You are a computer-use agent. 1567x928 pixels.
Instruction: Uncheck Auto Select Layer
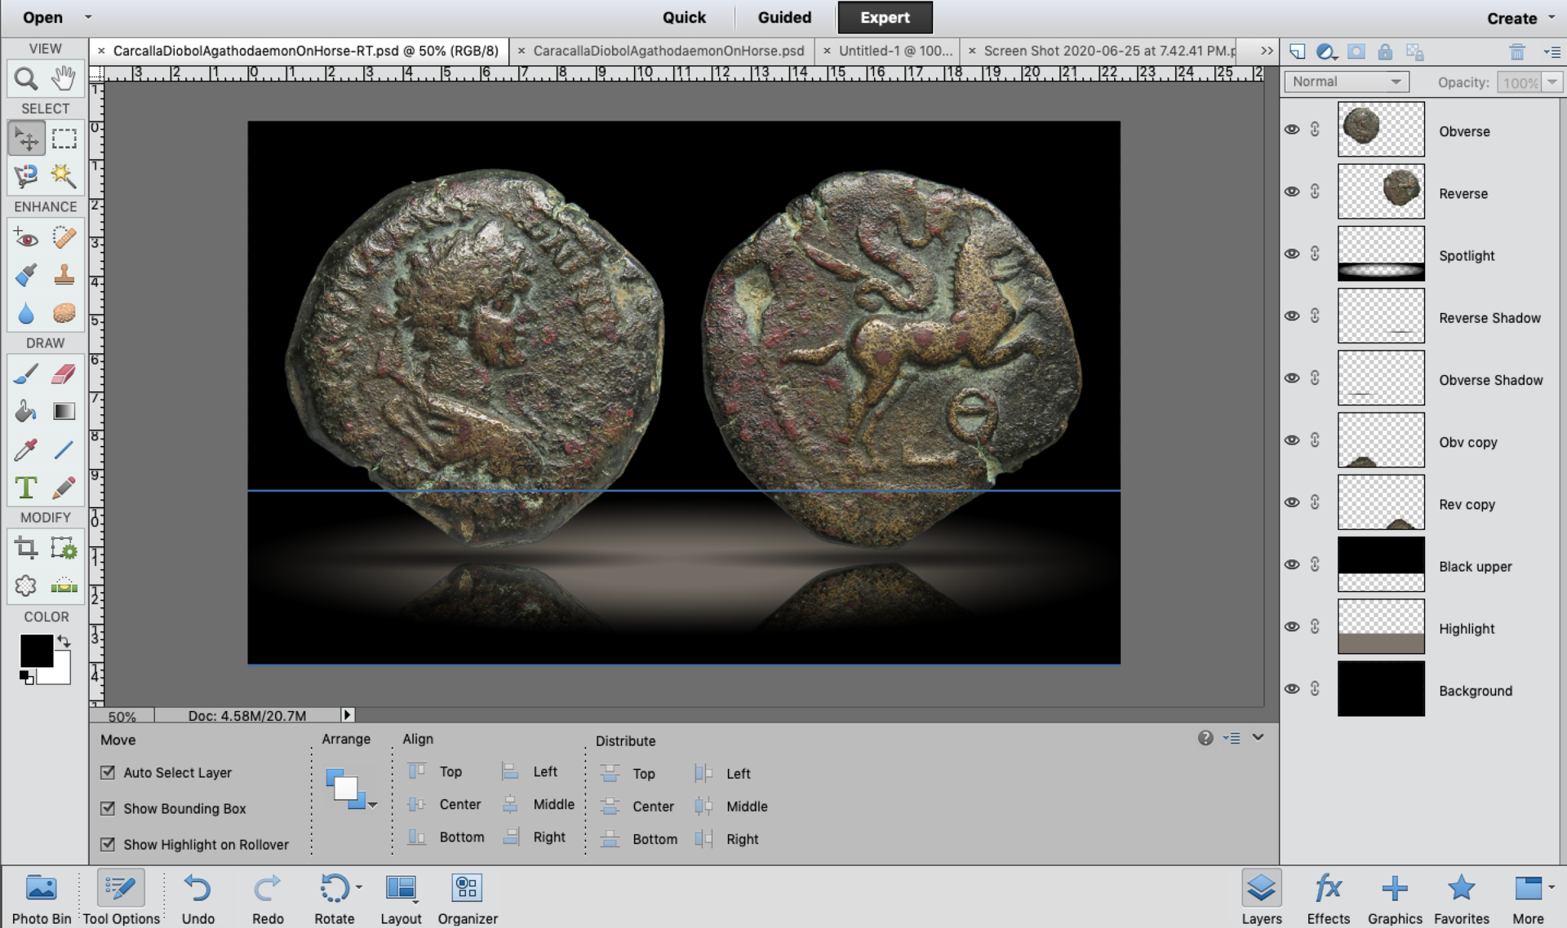pyautogui.click(x=108, y=772)
